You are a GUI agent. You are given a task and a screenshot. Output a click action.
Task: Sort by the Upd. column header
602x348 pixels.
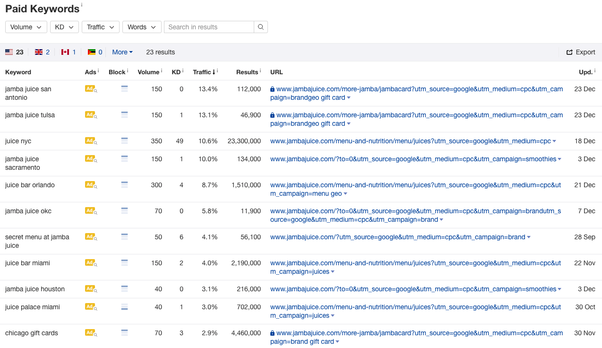[585, 72]
